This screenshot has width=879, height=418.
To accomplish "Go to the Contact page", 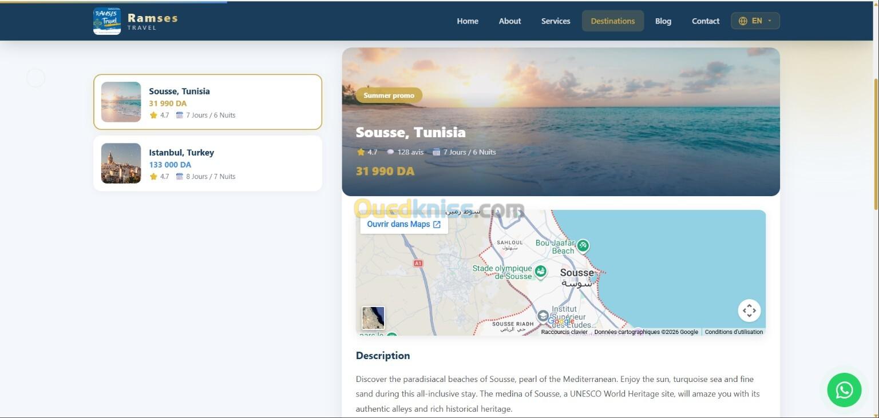I will click(706, 21).
